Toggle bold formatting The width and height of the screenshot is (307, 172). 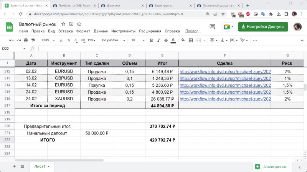[151, 40]
